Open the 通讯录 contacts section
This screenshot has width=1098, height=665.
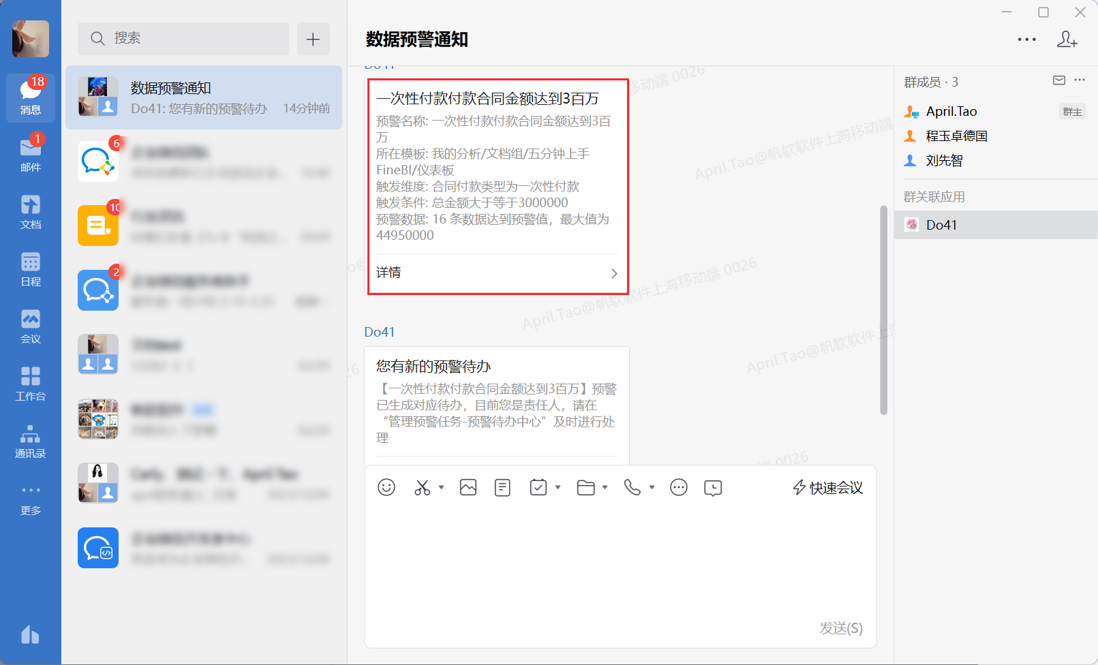click(31, 440)
